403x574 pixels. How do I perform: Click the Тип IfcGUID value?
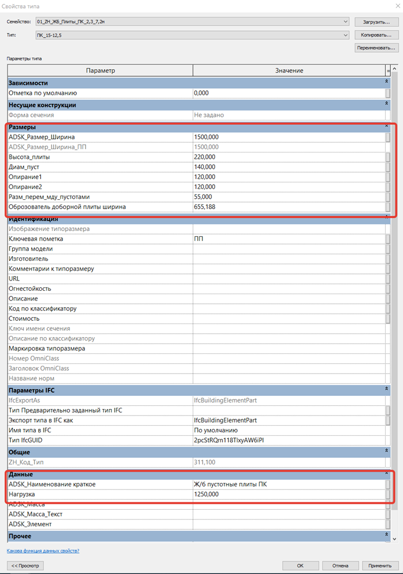coord(289,440)
